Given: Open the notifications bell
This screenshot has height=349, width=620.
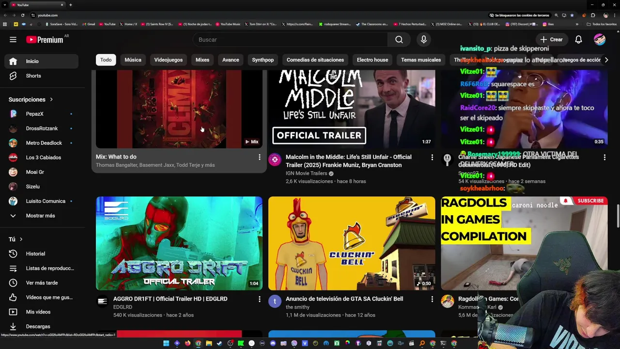Looking at the screenshot, I should click(578, 40).
